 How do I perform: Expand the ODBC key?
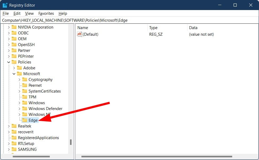[9, 33]
